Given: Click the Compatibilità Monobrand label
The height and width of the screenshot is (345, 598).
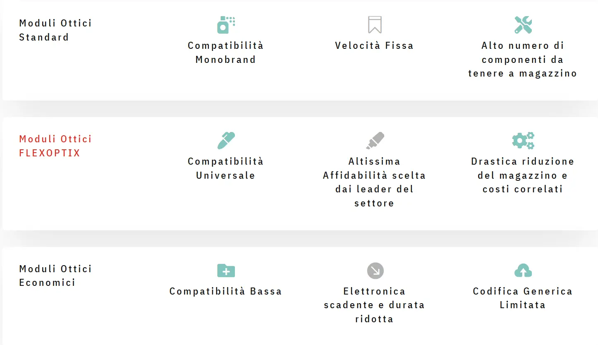Looking at the screenshot, I should [x=225, y=53].
